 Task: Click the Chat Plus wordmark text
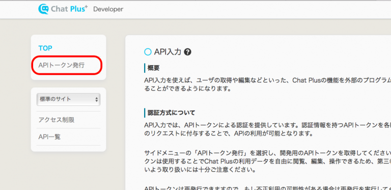69,9
